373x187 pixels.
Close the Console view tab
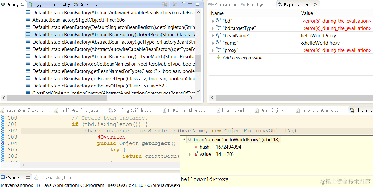[28, 177]
